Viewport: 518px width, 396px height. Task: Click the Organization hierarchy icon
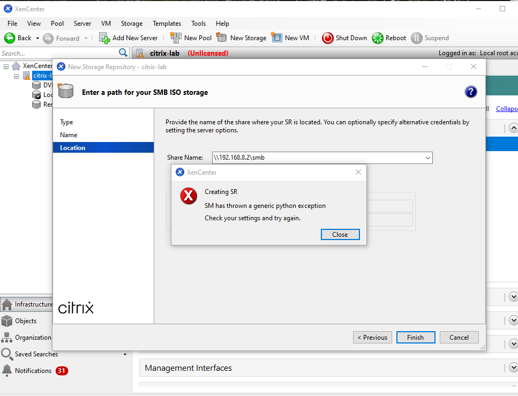6,338
